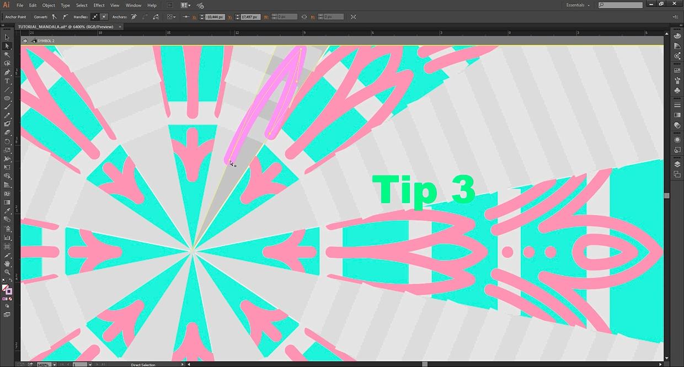Screen dimensions: 684x367
Task: Expand the zoom level dropdown
Action: (x=54, y=364)
